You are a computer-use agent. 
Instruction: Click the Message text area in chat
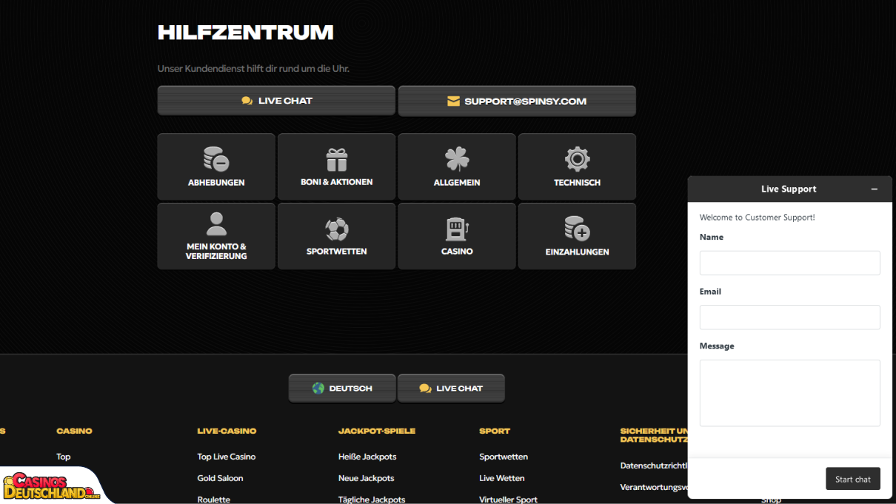pos(790,393)
